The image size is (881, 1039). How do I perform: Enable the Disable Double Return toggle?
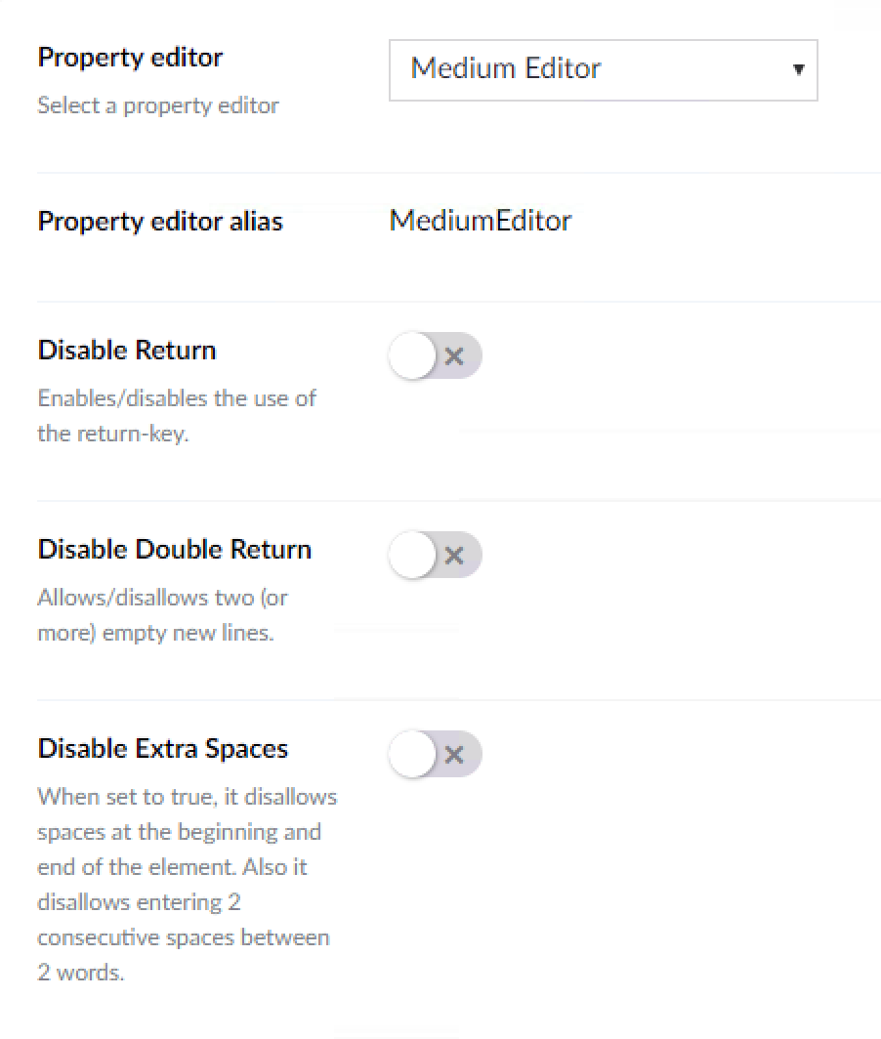click(x=435, y=555)
